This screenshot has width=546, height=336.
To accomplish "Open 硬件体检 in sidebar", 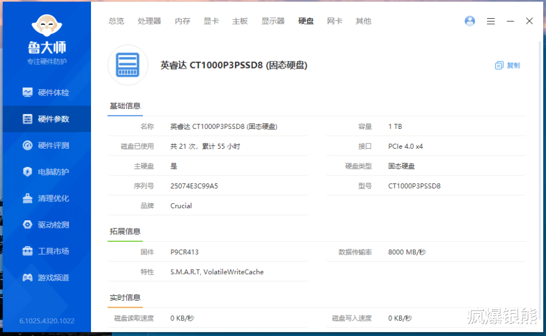I will tap(47, 93).
